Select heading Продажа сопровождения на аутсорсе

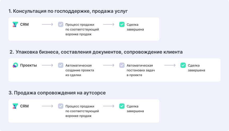coord(57,93)
